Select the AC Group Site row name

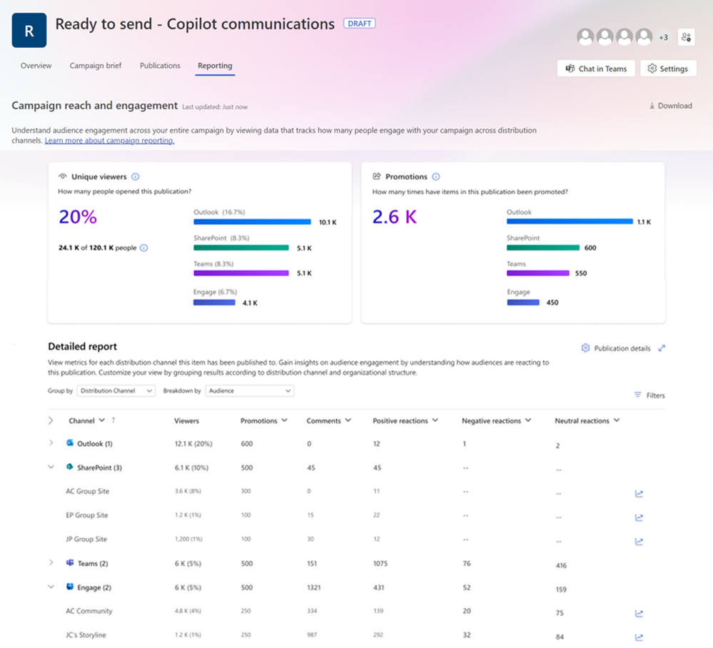click(x=87, y=491)
